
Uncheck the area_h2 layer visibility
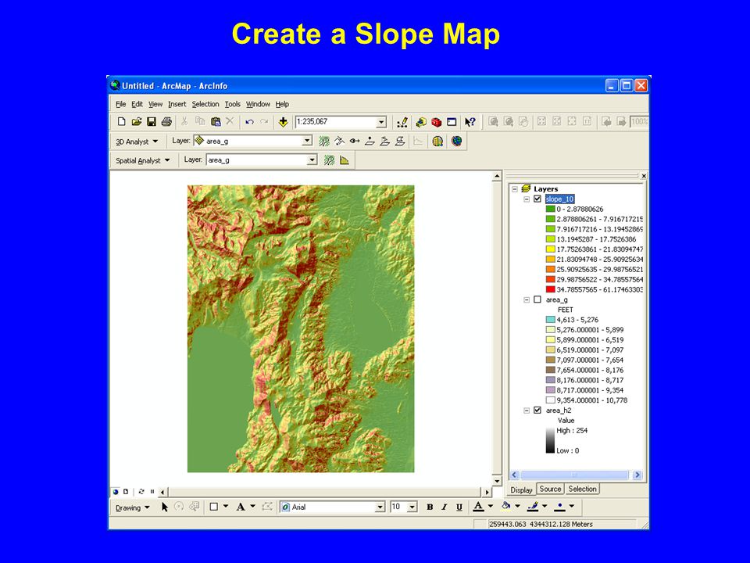[537, 411]
